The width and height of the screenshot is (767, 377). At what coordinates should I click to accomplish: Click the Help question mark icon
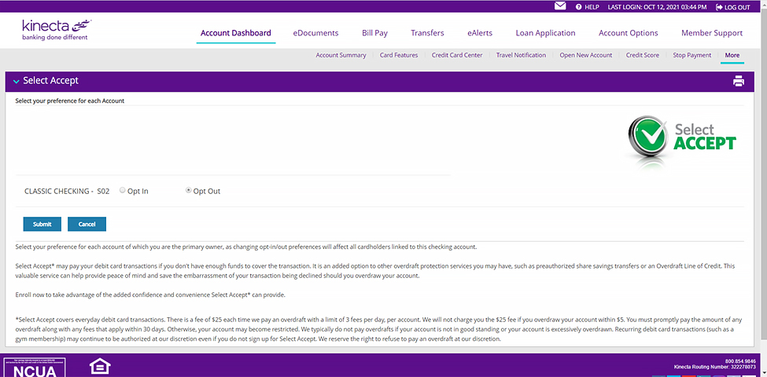pos(579,7)
